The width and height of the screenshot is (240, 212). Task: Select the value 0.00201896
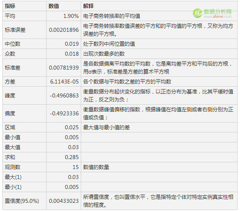tap(64, 30)
